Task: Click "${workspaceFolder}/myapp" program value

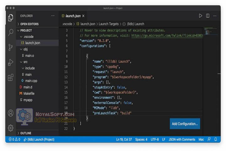Action: pos(131,77)
